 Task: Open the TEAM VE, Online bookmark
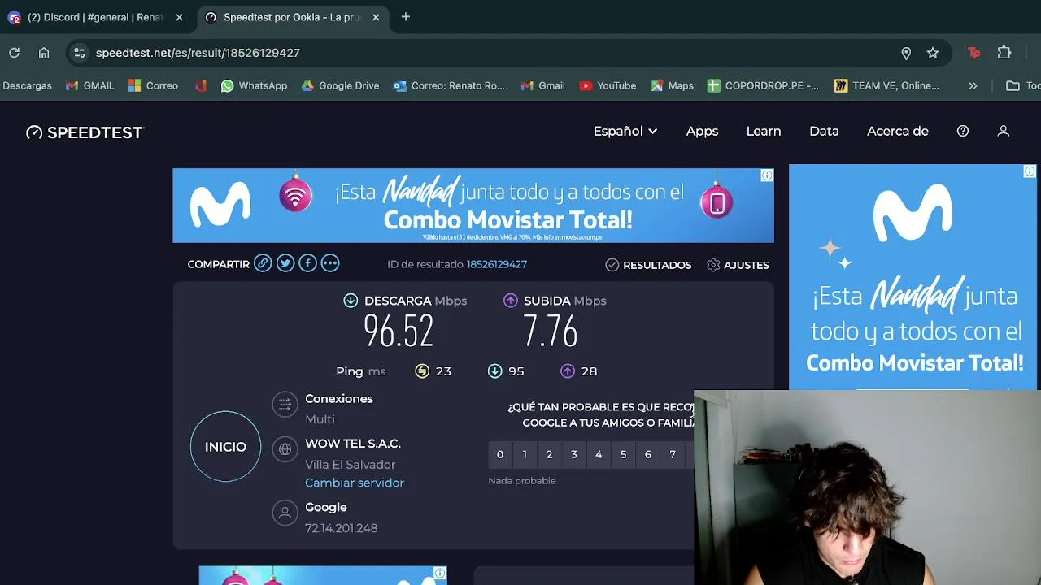pyautogui.click(x=886, y=85)
